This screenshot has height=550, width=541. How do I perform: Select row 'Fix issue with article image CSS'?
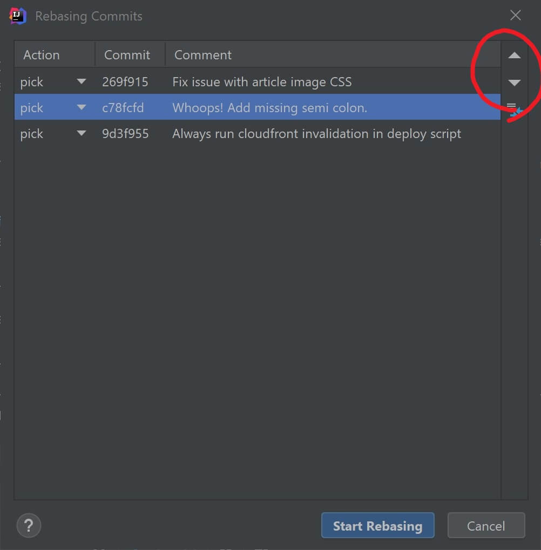pos(257,81)
